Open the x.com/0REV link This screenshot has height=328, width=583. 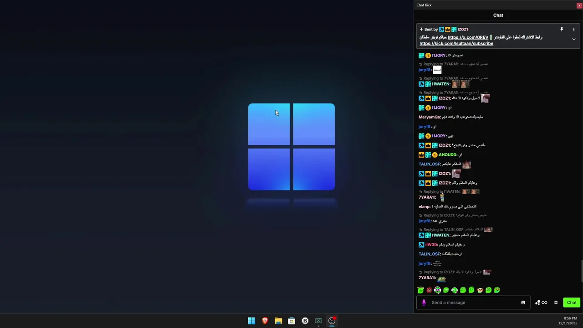pos(468,37)
